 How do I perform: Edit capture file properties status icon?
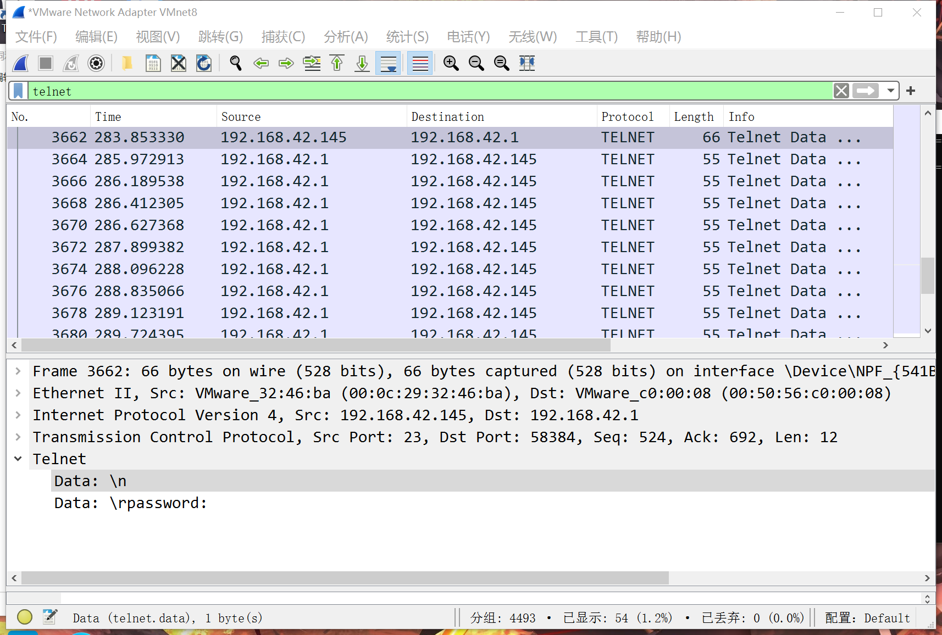click(x=50, y=617)
